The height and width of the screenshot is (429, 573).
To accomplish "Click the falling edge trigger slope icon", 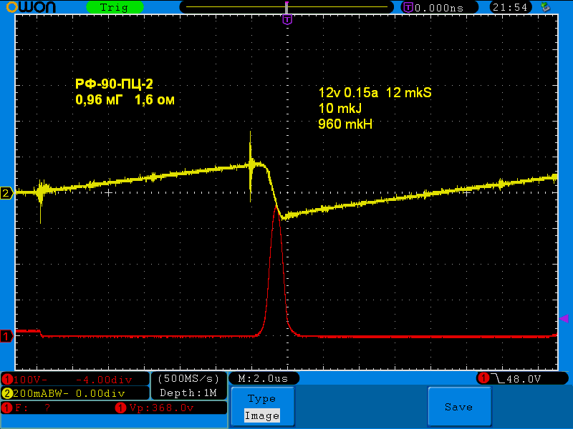I will coord(498,379).
